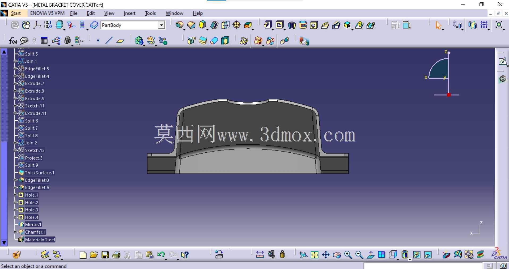Click the tree scrollbar down arrow
Viewport: 509px width, 269px height.
click(4, 243)
